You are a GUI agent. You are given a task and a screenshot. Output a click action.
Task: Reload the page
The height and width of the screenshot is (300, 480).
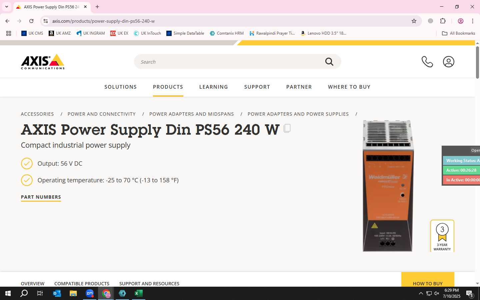[31, 21]
